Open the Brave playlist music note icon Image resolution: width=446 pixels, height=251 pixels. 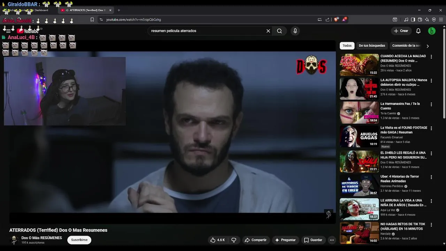[x=406, y=20]
